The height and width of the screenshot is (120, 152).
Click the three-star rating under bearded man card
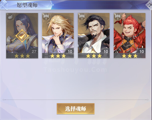94,56
